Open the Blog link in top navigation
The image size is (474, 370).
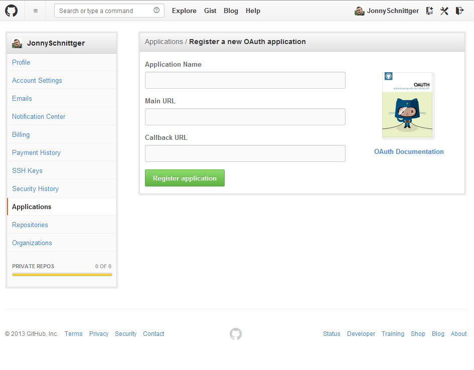pos(231,11)
